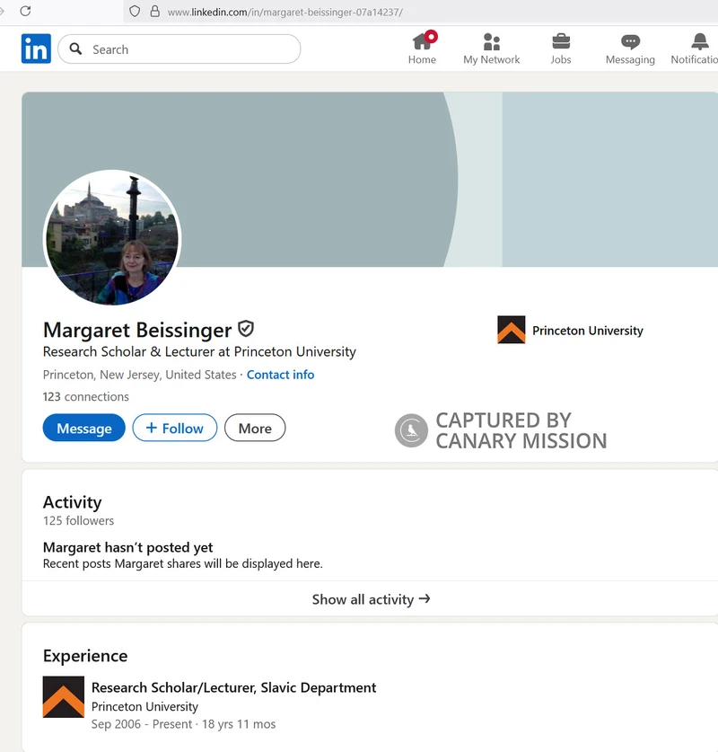Click the Message button
The image size is (718, 752).
click(x=83, y=428)
